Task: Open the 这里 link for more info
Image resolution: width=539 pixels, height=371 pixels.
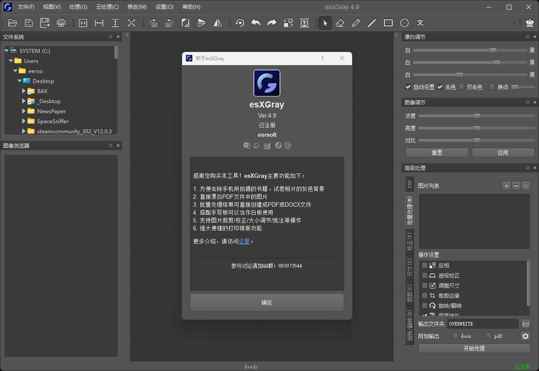Action: tap(244, 241)
